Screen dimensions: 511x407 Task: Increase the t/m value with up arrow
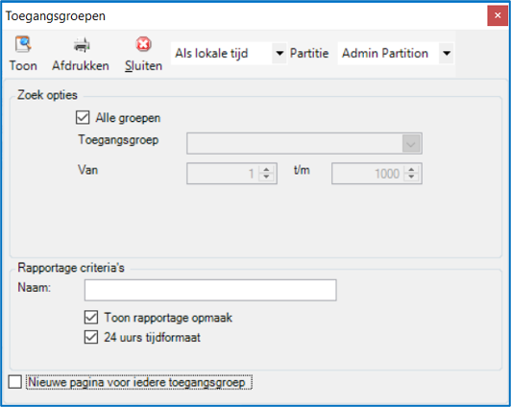click(411, 170)
